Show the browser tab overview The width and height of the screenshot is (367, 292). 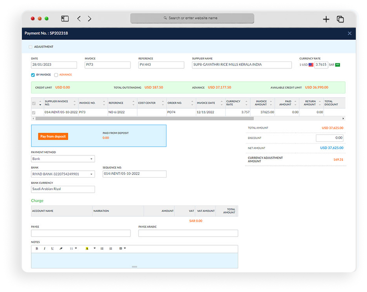[340, 19]
